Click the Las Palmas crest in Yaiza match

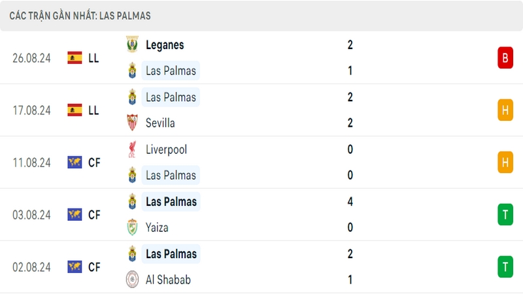pyautogui.click(x=132, y=201)
